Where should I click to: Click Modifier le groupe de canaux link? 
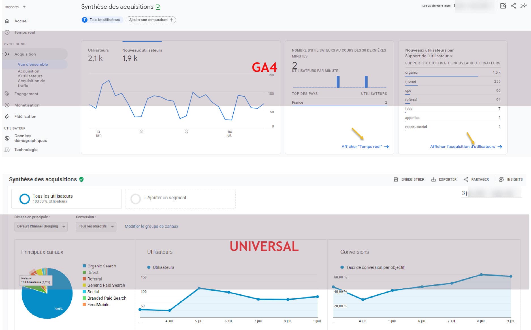[x=151, y=226]
